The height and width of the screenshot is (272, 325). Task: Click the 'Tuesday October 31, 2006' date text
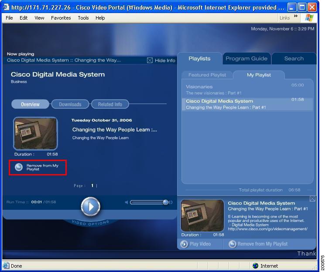click(102, 120)
